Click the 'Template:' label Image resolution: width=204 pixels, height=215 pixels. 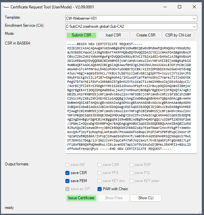13,17
